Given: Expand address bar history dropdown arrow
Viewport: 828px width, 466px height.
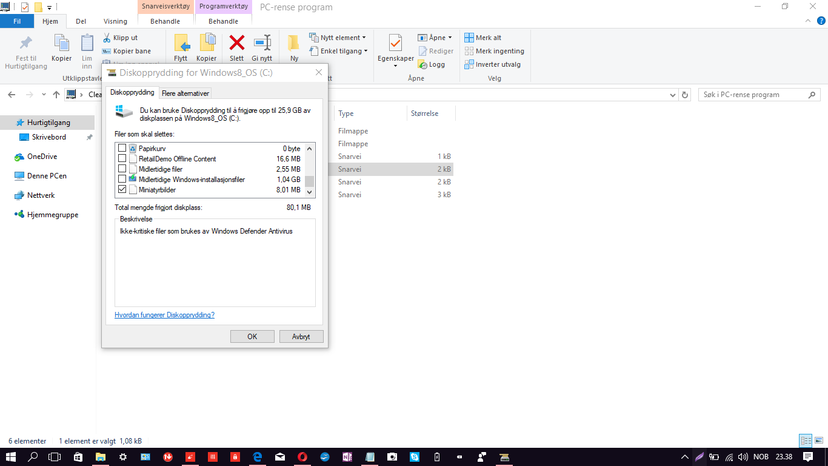Looking at the screenshot, I should [x=672, y=95].
